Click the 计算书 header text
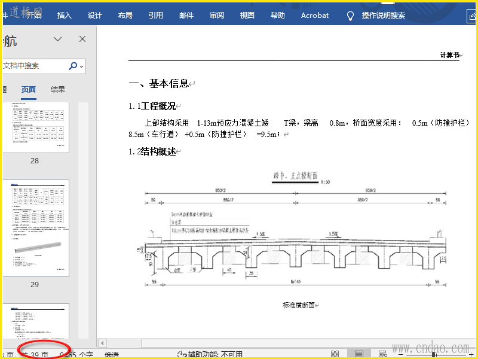Screen dimensions: 478x359 (450, 55)
